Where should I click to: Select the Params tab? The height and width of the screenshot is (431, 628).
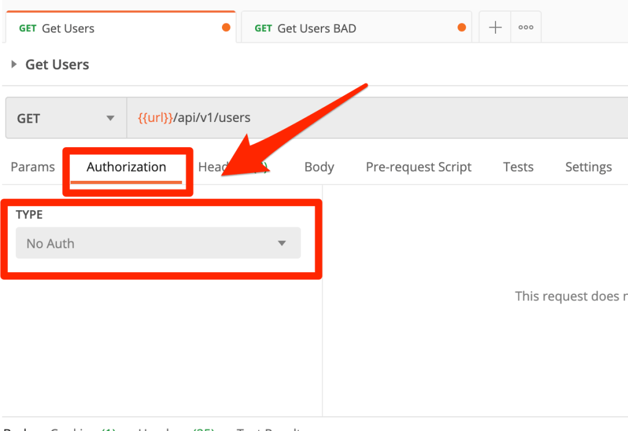(33, 167)
